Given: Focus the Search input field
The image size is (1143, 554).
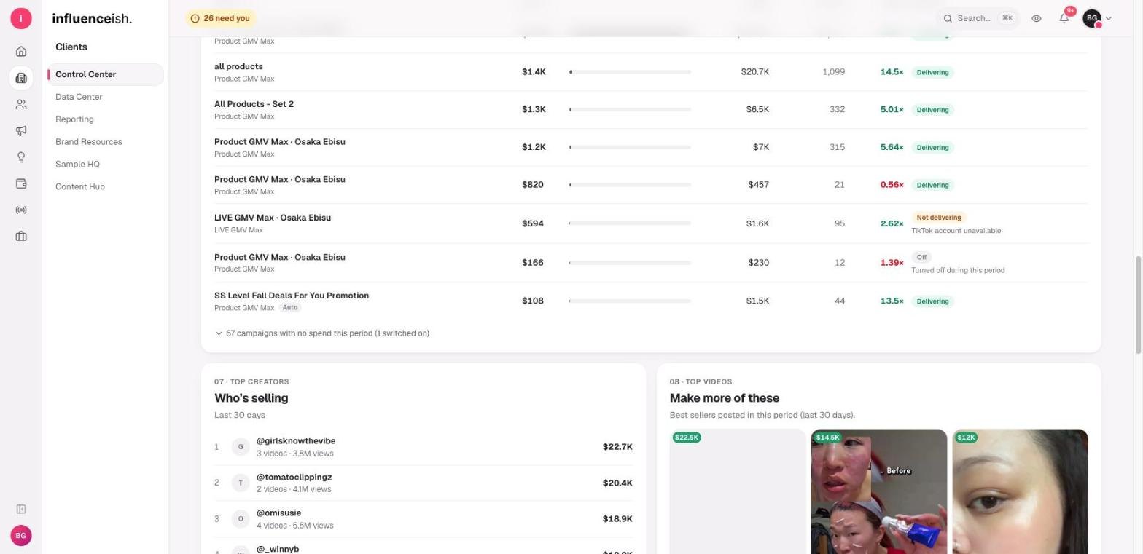Looking at the screenshot, I should pyautogui.click(x=977, y=18).
